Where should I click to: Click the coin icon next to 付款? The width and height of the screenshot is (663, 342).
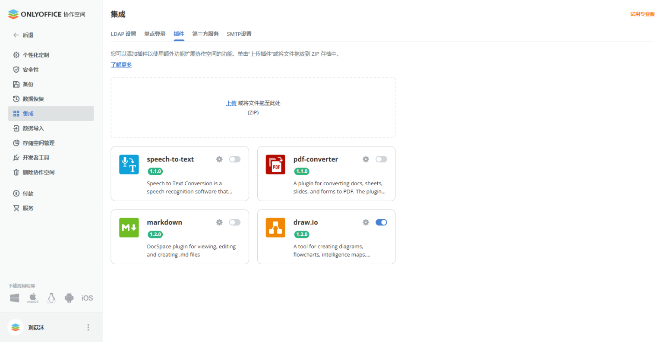click(16, 193)
